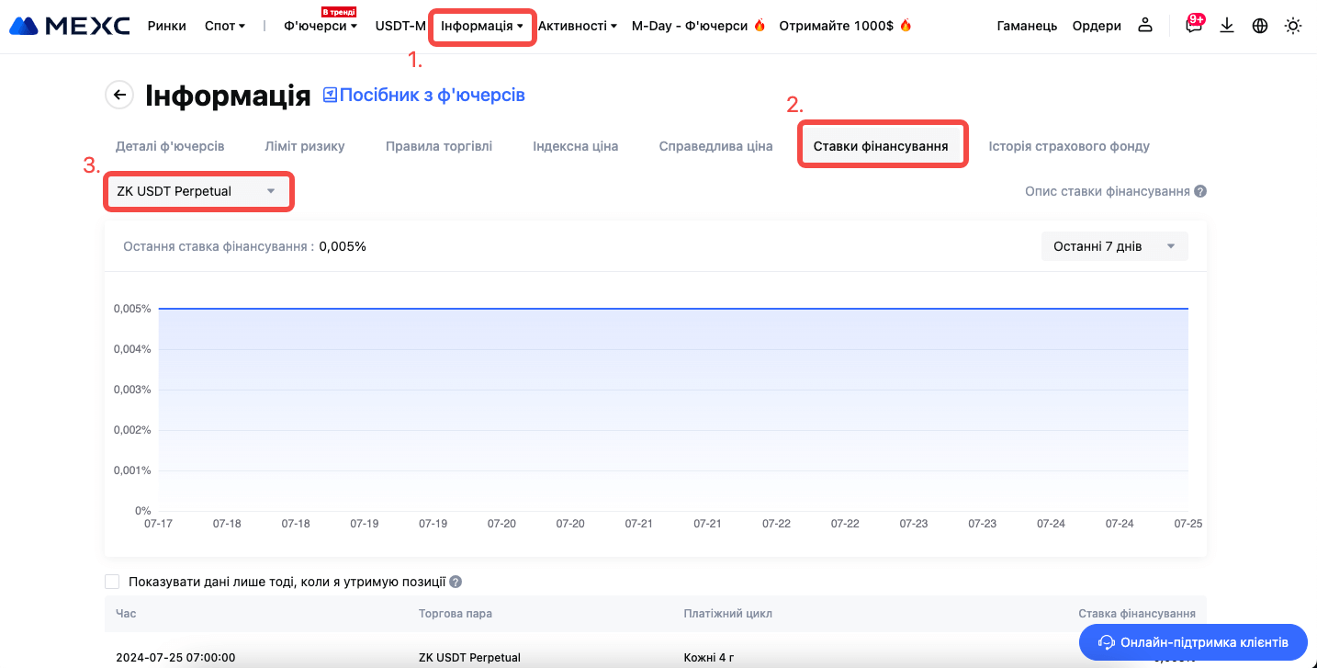Click the MEXC logo in header
The width and height of the screenshot is (1317, 668).
click(70, 26)
